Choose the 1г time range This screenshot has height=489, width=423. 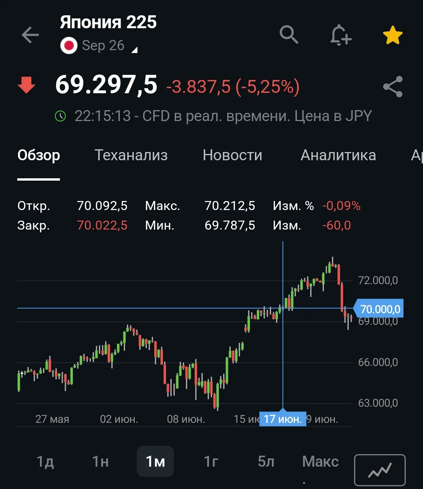[211, 462]
